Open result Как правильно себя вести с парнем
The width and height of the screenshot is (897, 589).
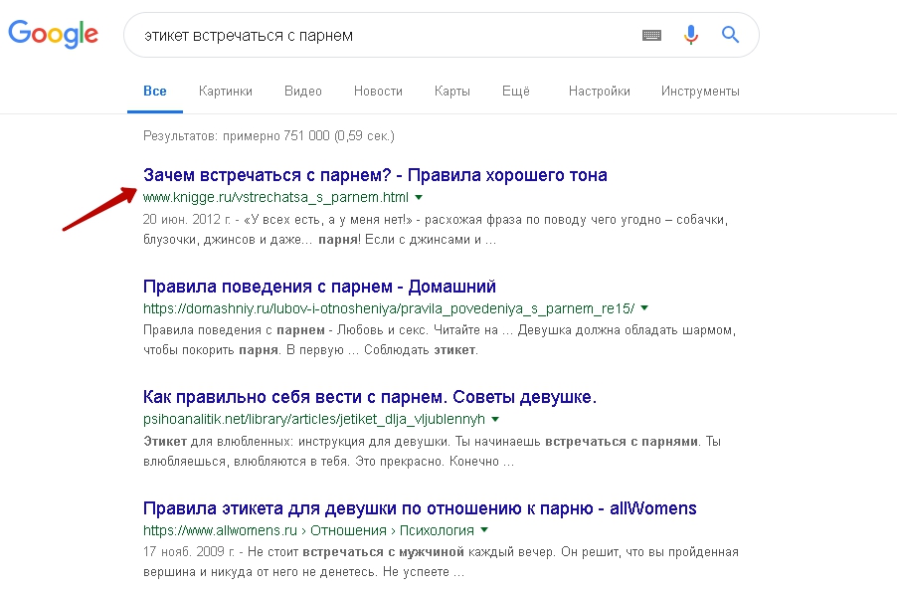pyautogui.click(x=370, y=397)
